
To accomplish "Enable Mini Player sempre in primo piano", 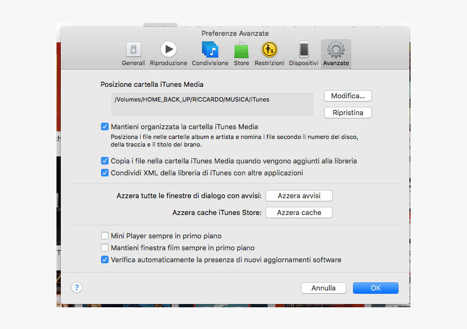I will pyautogui.click(x=105, y=236).
